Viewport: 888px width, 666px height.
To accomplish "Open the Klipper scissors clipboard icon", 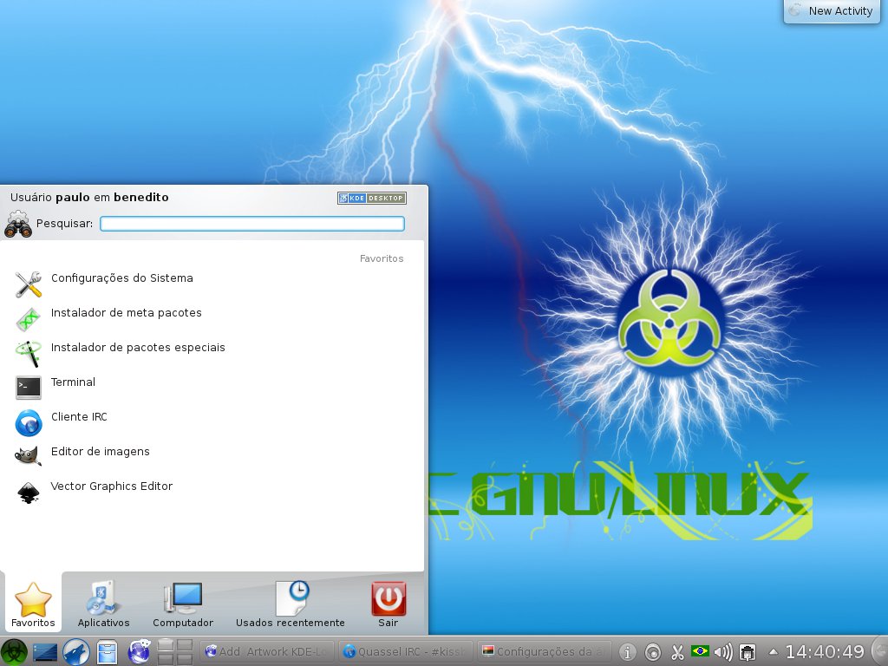I will [x=677, y=652].
